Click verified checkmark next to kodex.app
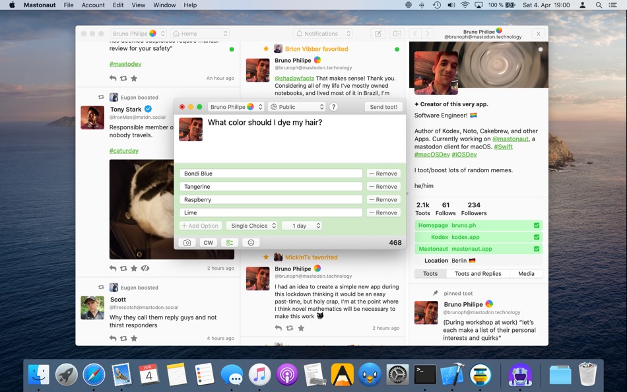627x392 pixels. click(x=537, y=237)
